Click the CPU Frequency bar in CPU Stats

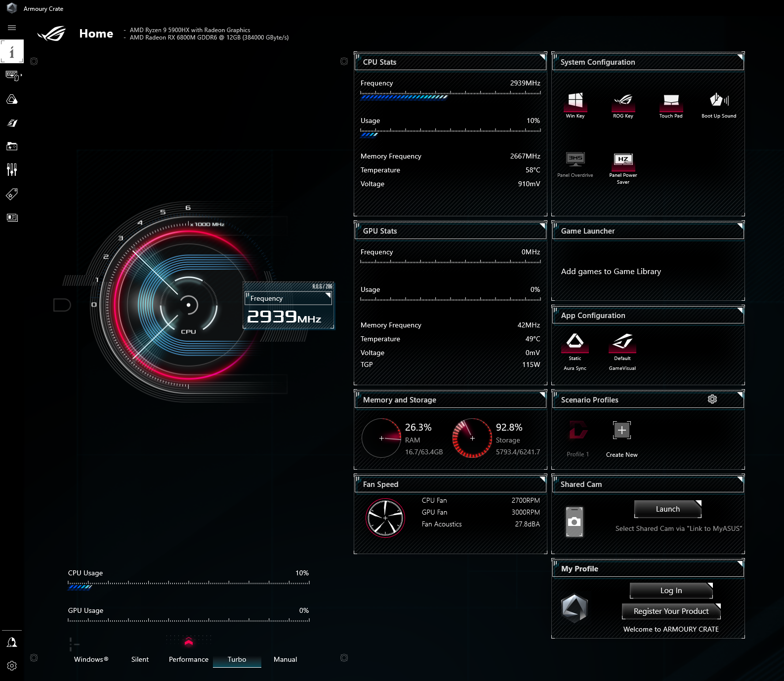(451, 95)
